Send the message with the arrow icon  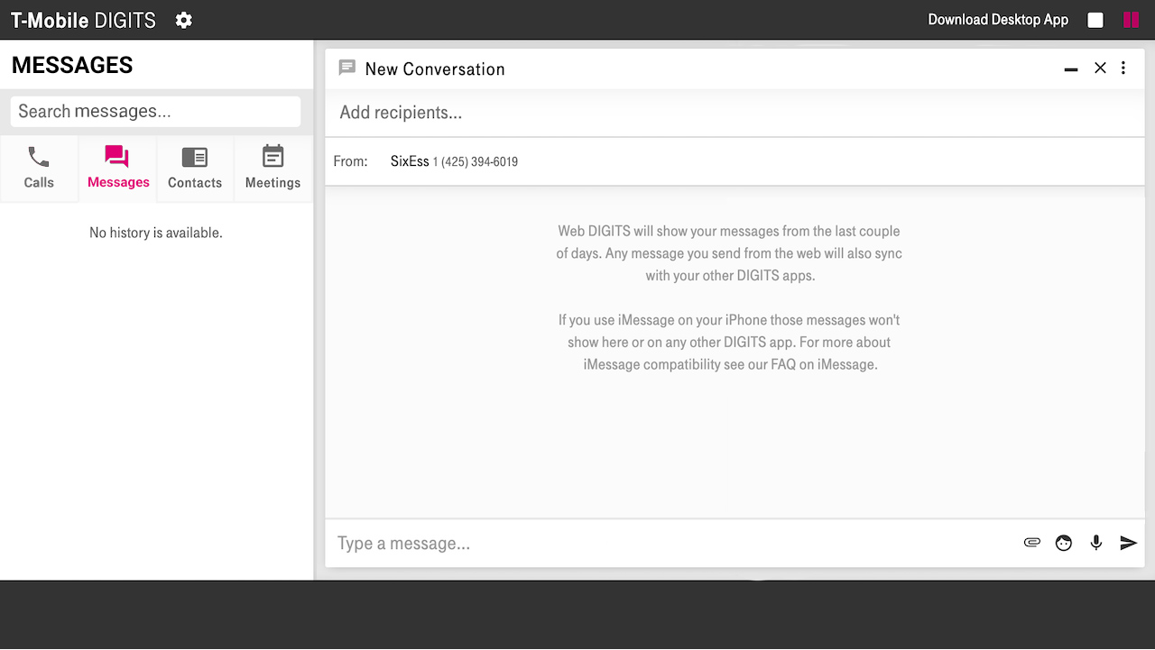[1128, 543]
